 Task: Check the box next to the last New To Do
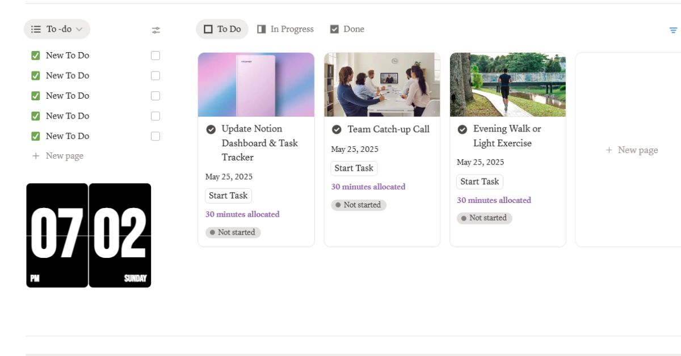pyautogui.click(x=155, y=135)
